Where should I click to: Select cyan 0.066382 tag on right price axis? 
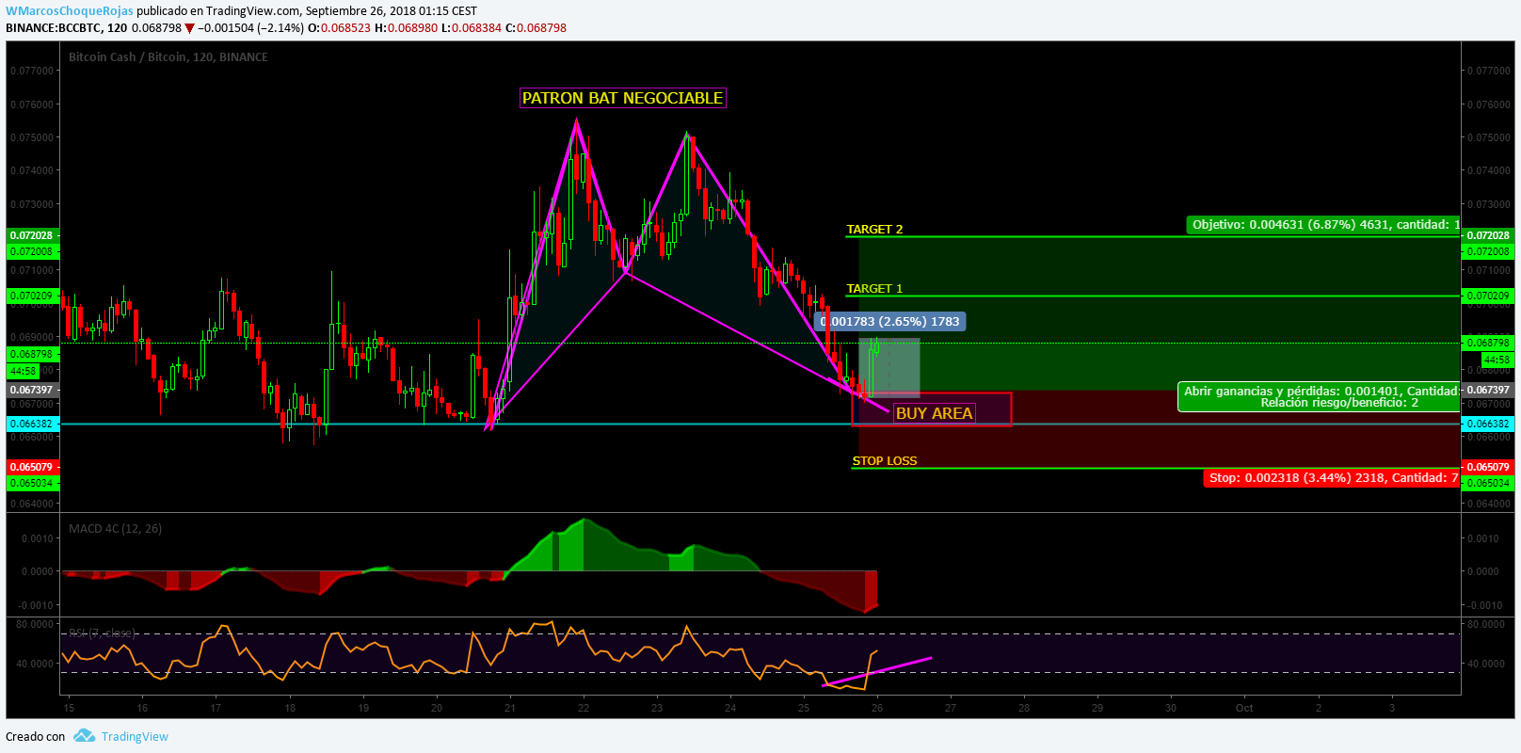coord(1488,424)
